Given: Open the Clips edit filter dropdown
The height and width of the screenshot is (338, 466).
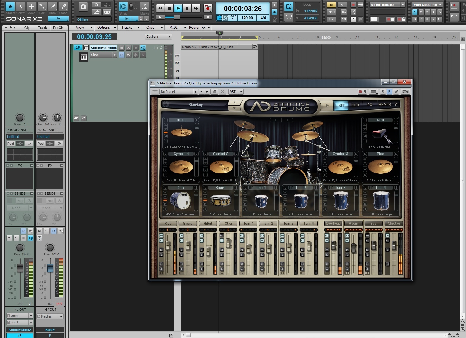Looking at the screenshot, I should pos(103,55).
